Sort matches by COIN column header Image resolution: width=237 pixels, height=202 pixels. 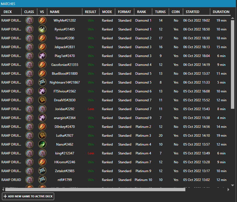tap(176, 12)
